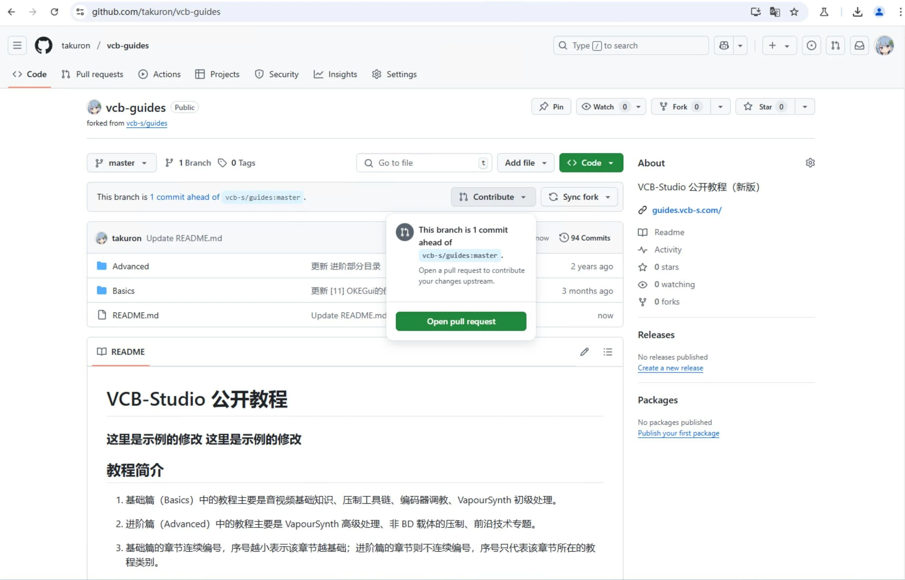The height and width of the screenshot is (580, 905).
Task: View site information icon in address bar
Action: 80,12
